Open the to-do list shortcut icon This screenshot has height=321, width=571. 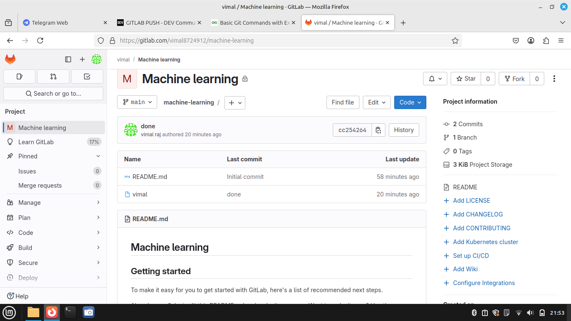coord(87,76)
